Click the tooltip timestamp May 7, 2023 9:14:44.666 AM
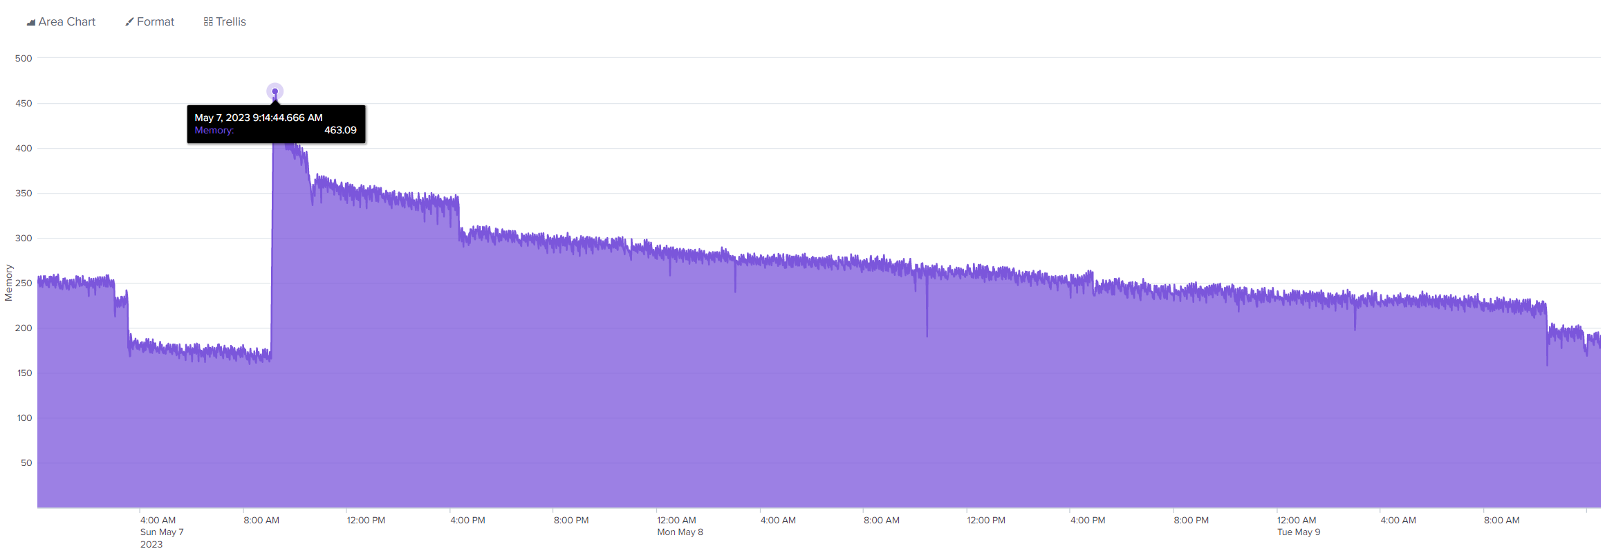The image size is (1605, 551). coord(259,118)
